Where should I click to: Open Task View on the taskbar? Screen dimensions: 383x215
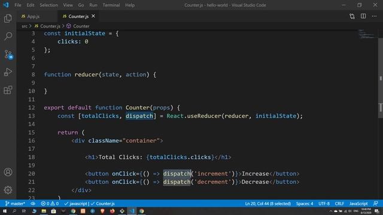click(24, 211)
